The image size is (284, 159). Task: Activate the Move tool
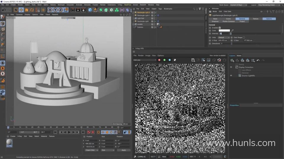pyautogui.click(x=21, y=10)
